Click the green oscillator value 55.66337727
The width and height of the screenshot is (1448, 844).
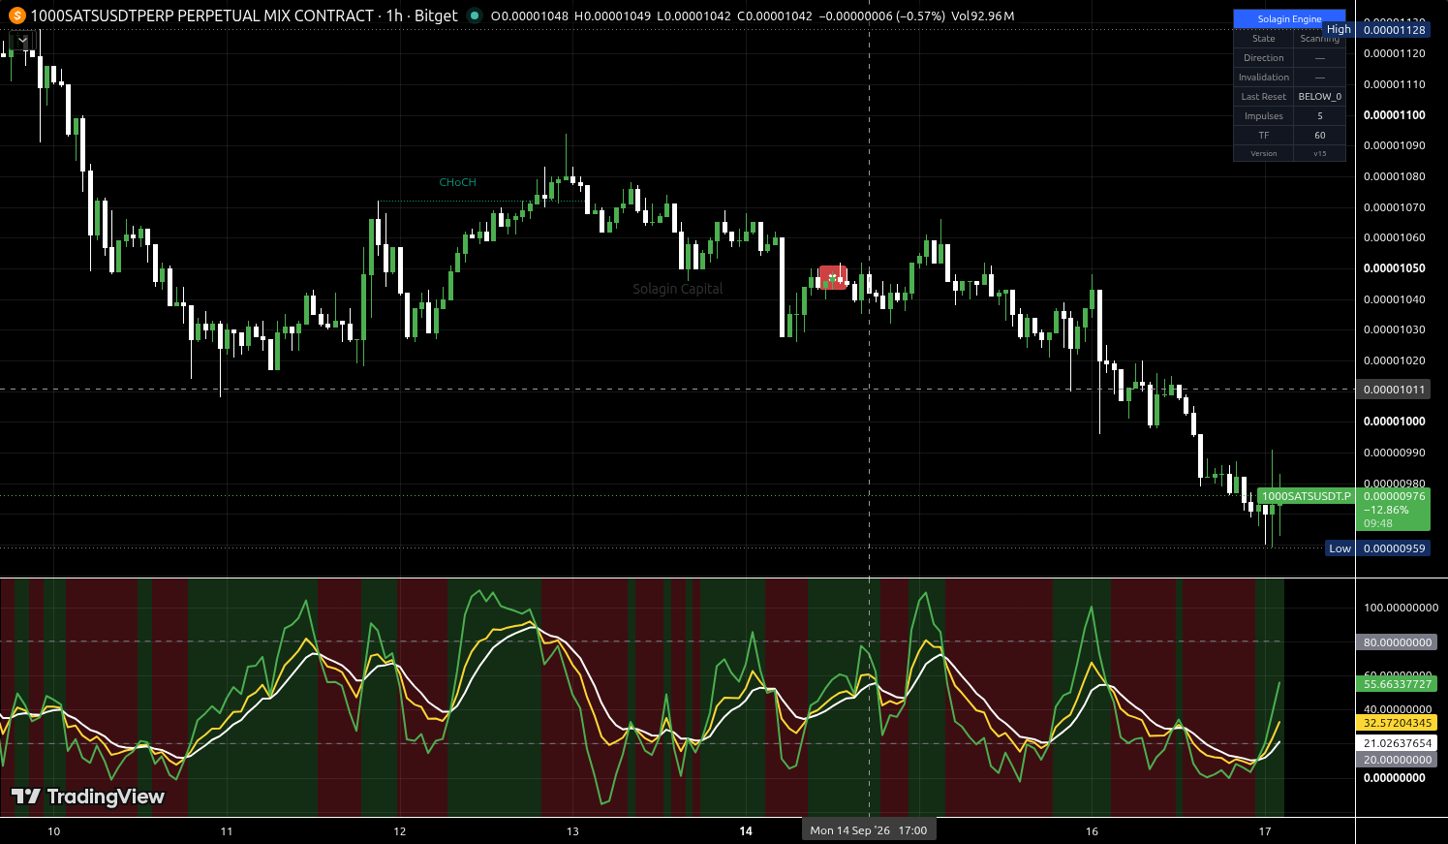[1397, 684]
